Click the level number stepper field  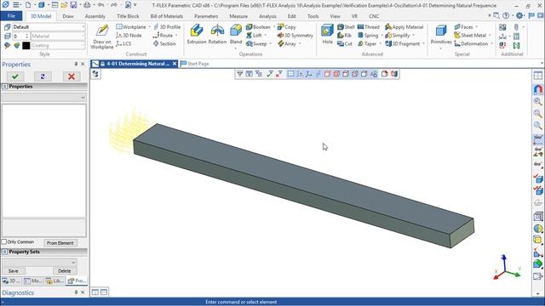coord(20,36)
